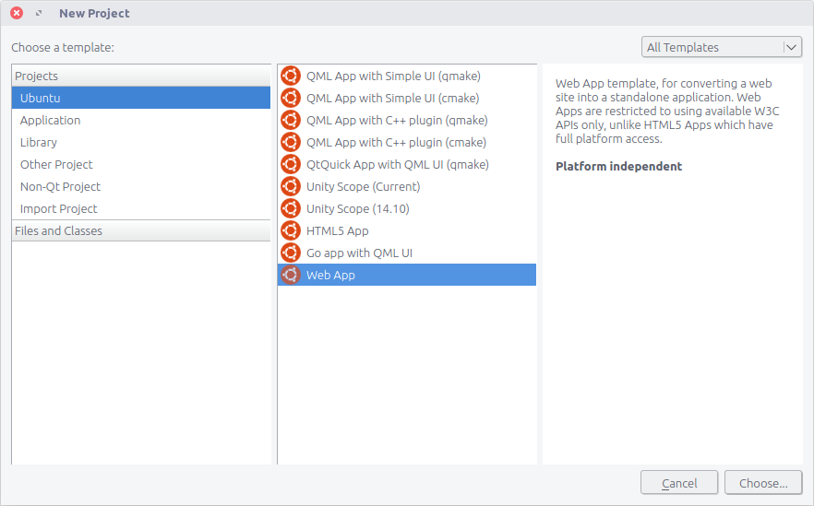Select the Library category
The height and width of the screenshot is (506, 814).
140,142
